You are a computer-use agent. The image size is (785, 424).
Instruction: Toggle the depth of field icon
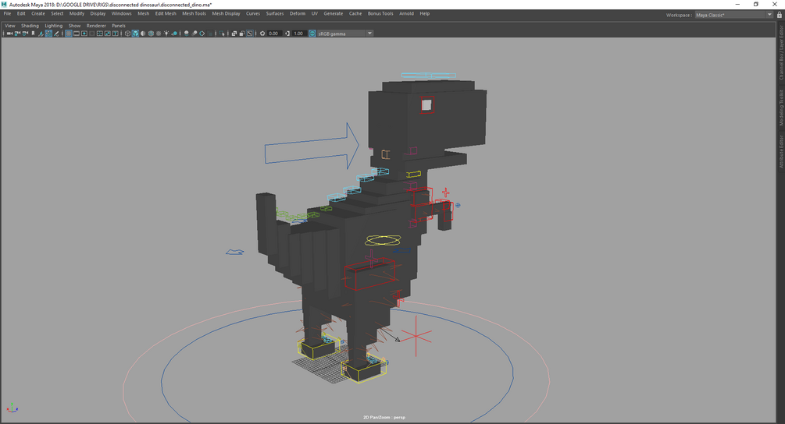pos(210,34)
